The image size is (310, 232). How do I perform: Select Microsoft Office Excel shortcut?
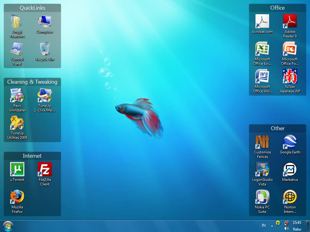point(262,49)
